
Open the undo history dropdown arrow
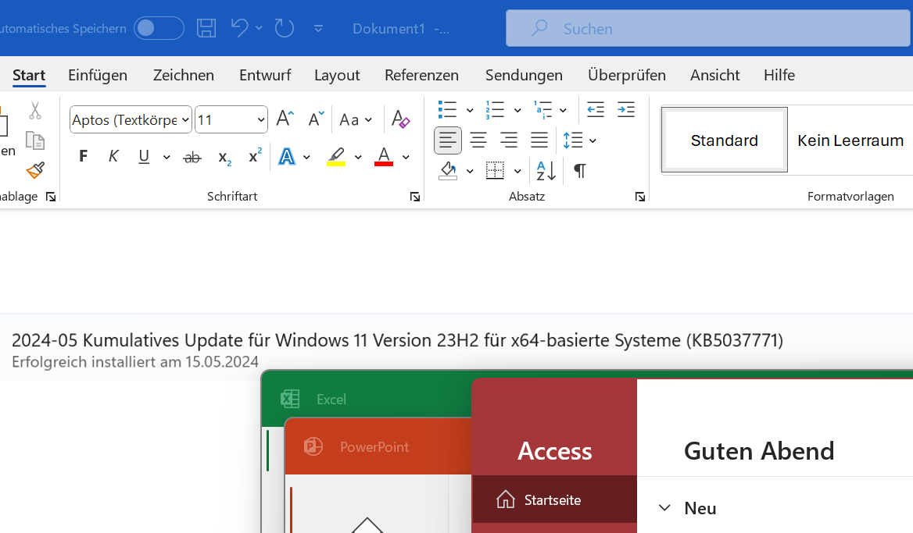point(259,28)
